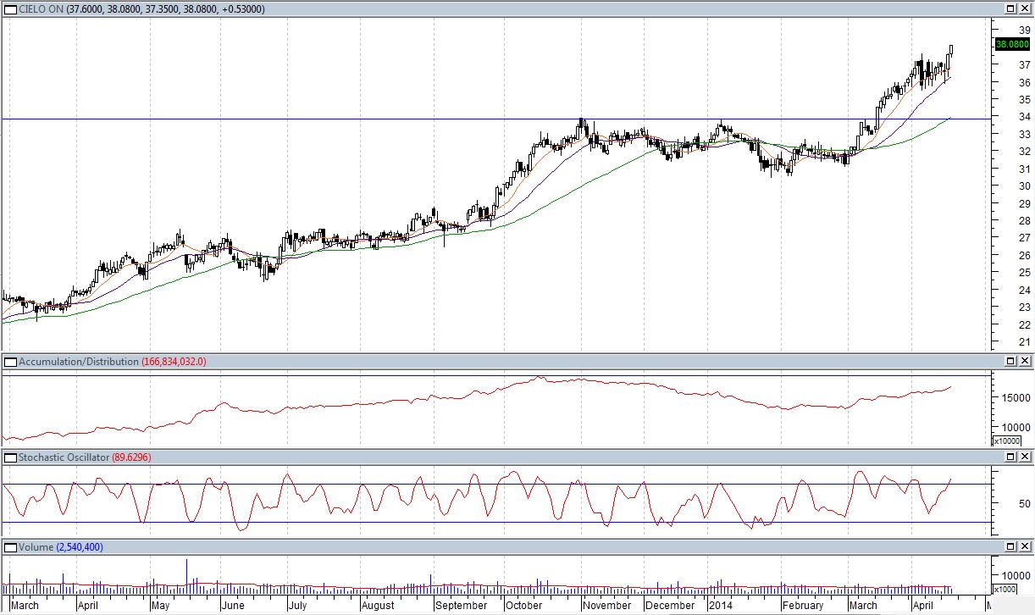Maximize the CIELO ON price panel

point(1010,8)
